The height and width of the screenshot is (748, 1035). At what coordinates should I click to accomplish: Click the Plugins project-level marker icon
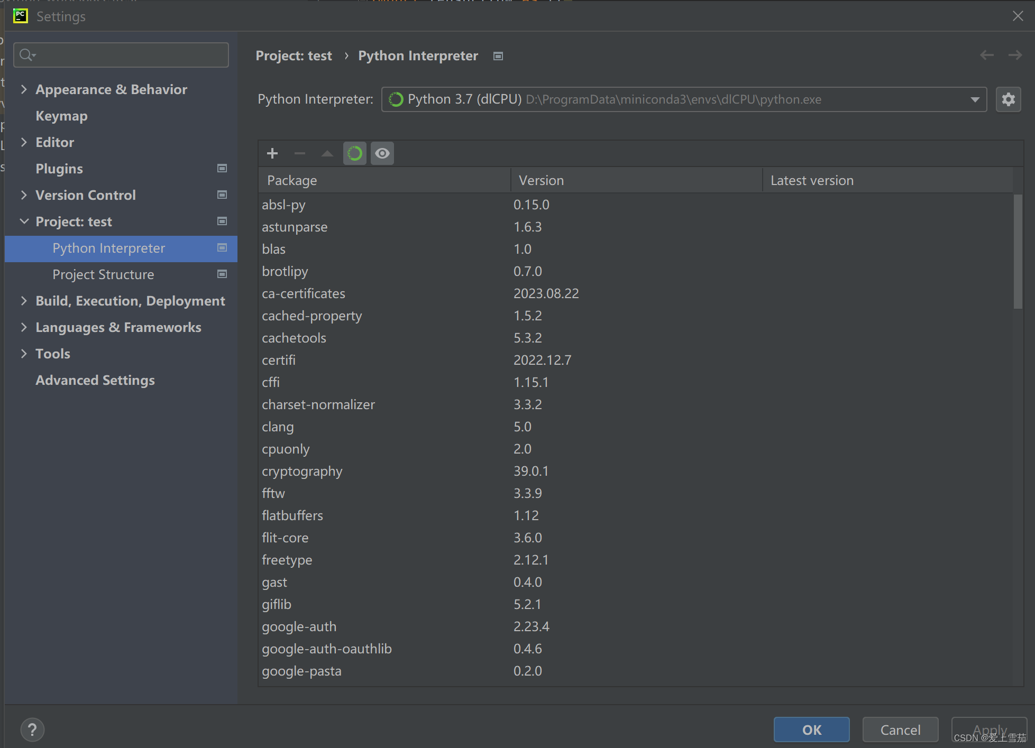222,168
